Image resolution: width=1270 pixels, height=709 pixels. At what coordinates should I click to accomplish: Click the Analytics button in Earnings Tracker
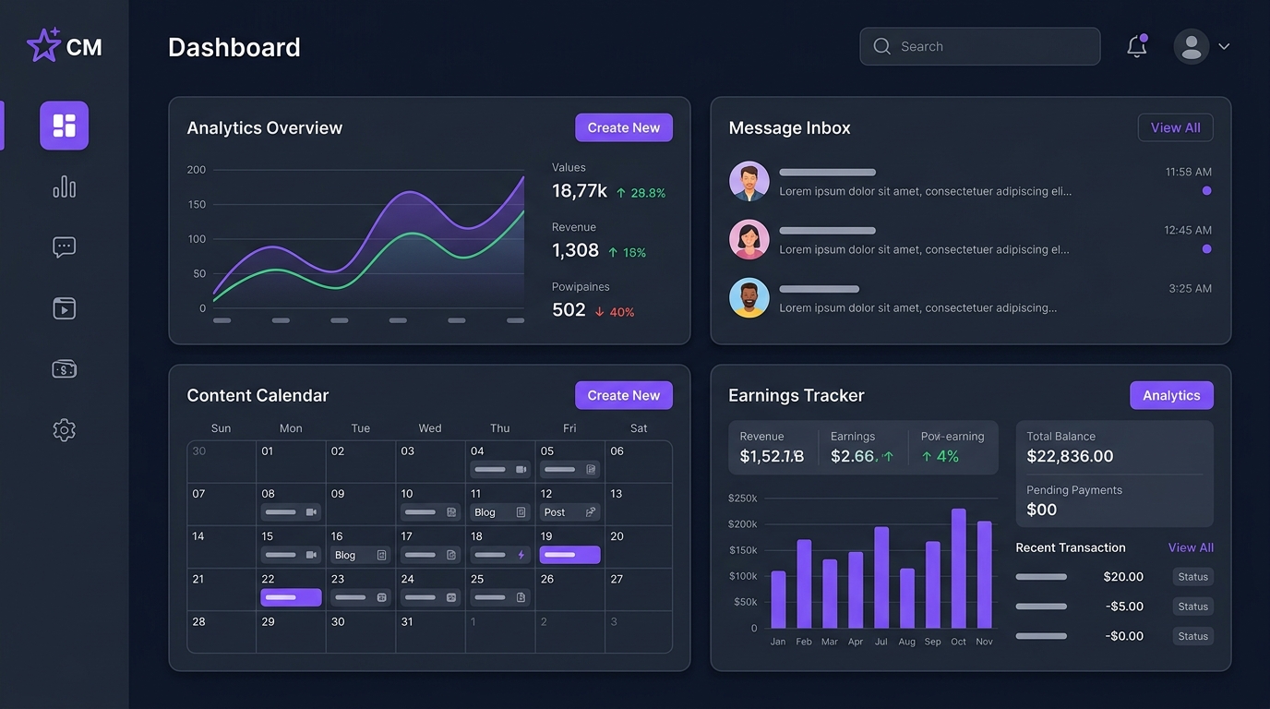[x=1171, y=395]
